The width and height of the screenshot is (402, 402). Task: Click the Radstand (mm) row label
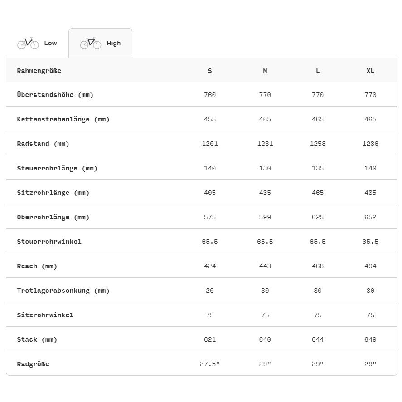tap(43, 144)
